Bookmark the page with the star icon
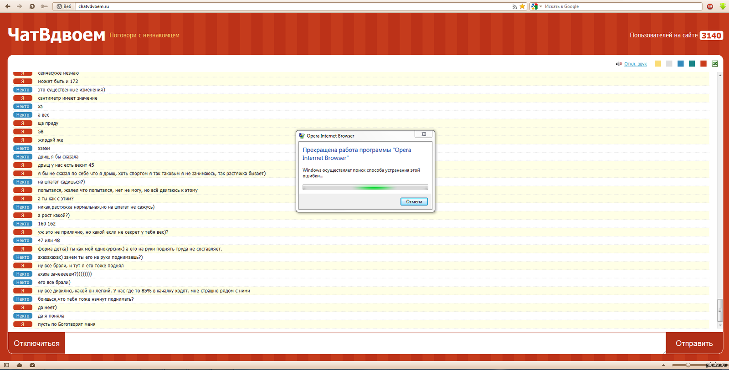The height and width of the screenshot is (370, 729). point(522,6)
